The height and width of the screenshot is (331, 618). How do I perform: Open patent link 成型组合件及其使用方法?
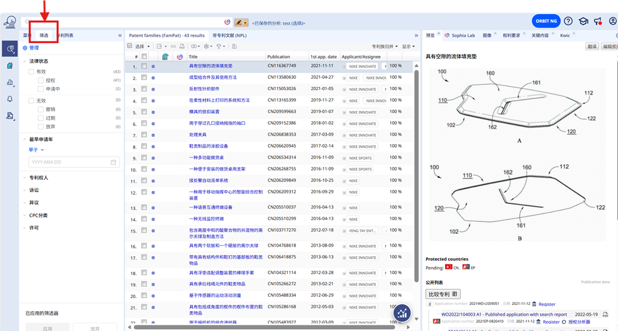pos(213,77)
